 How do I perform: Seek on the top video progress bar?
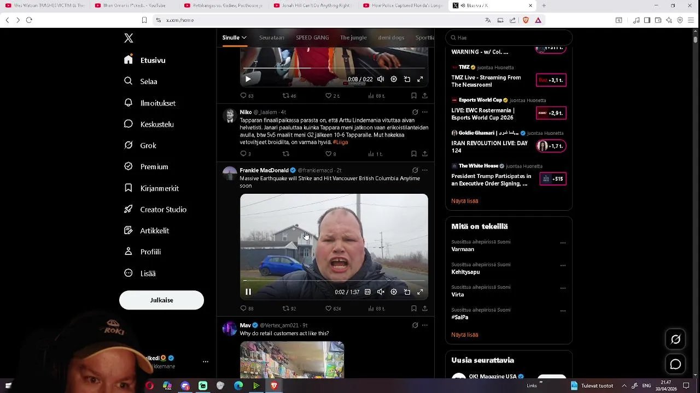pos(334,68)
